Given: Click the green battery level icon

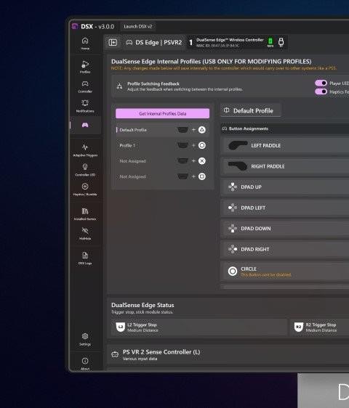Looking at the screenshot, I should click(270, 42).
